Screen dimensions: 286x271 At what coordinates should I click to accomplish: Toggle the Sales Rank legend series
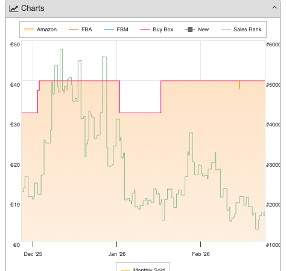[241, 30]
